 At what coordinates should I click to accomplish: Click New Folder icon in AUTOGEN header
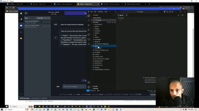click(x=110, y=22)
